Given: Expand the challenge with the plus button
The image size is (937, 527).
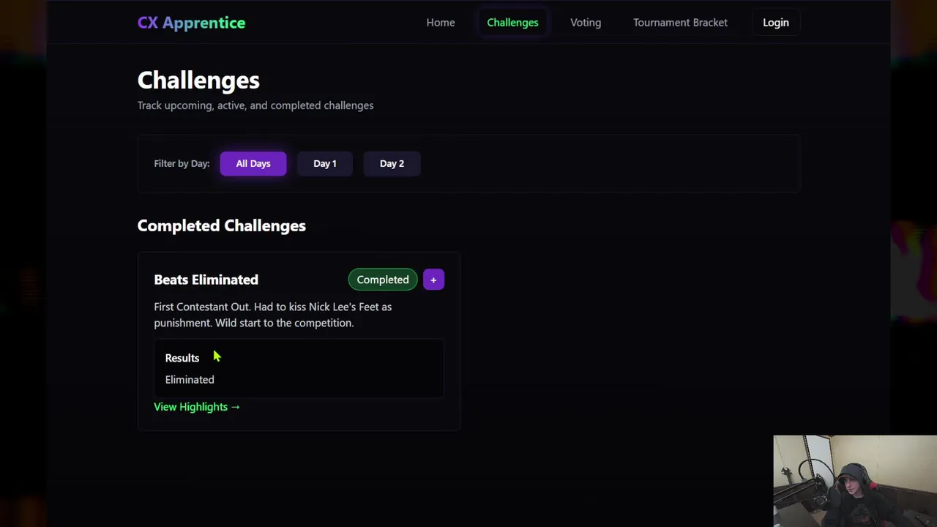Looking at the screenshot, I should pos(433,280).
